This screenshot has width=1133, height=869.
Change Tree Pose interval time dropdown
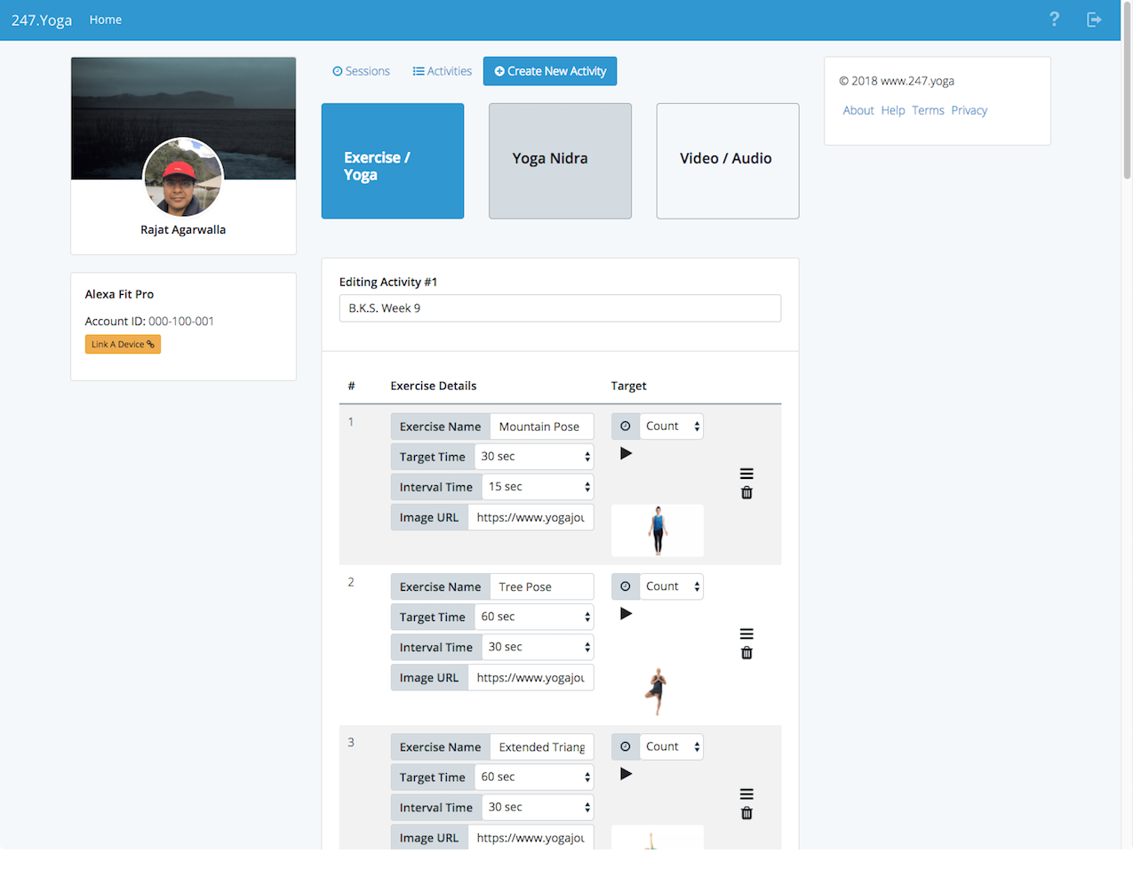pyautogui.click(x=538, y=647)
